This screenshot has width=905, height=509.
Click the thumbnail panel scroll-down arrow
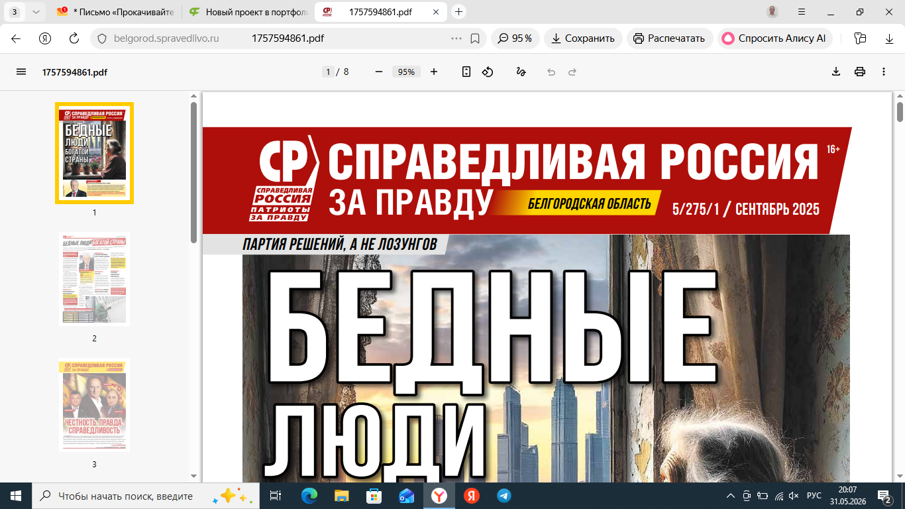click(x=193, y=476)
